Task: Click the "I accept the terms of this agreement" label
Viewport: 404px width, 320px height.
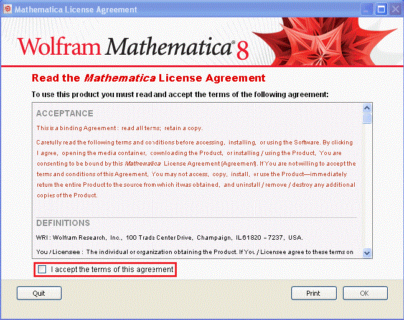Action: click(x=112, y=270)
